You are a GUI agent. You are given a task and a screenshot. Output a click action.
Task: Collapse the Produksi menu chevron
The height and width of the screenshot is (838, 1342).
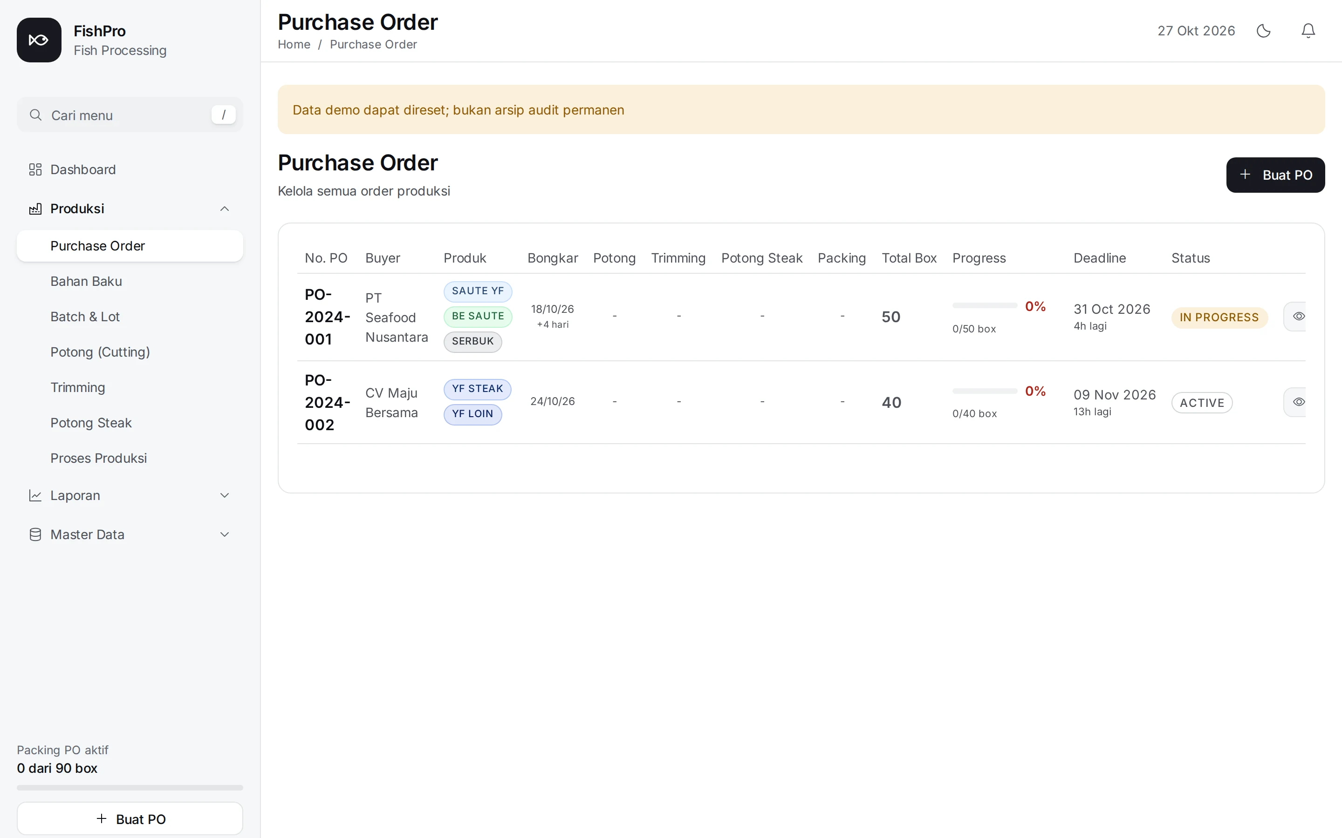[225, 209]
